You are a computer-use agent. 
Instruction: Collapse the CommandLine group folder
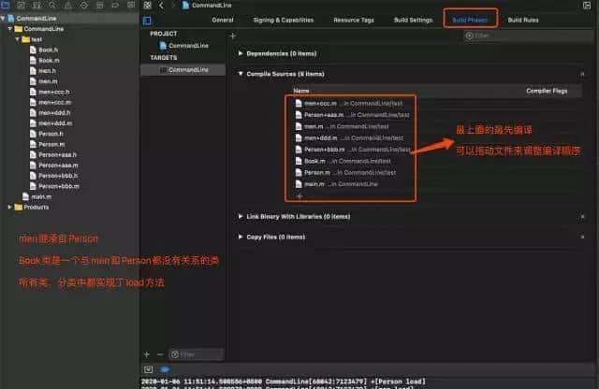[x=10, y=29]
